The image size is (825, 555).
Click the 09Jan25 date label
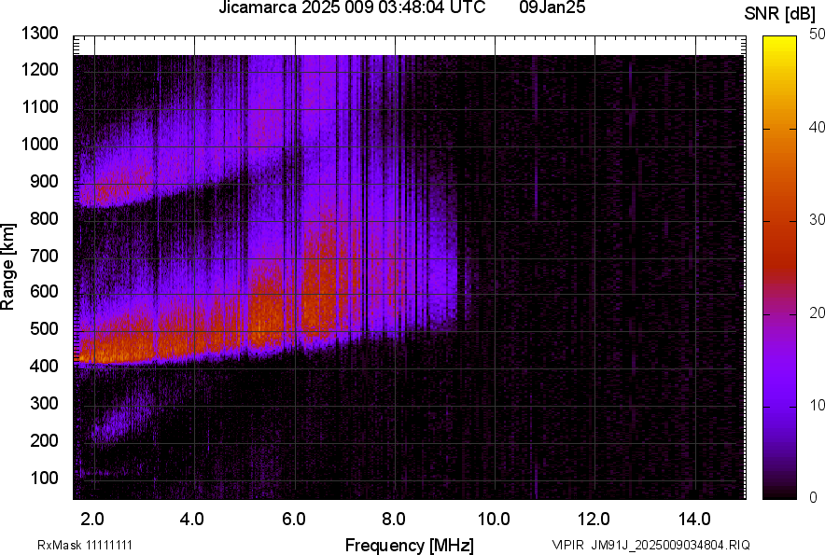point(551,9)
